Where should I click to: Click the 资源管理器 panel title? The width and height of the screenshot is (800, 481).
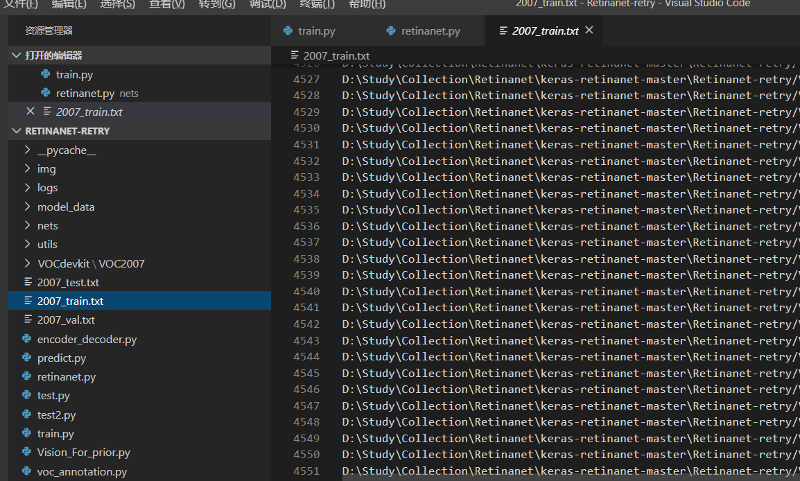click(x=49, y=30)
